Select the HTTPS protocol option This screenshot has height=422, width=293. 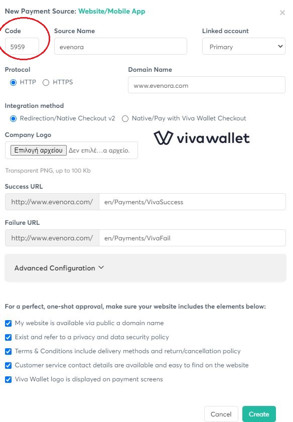46,82
